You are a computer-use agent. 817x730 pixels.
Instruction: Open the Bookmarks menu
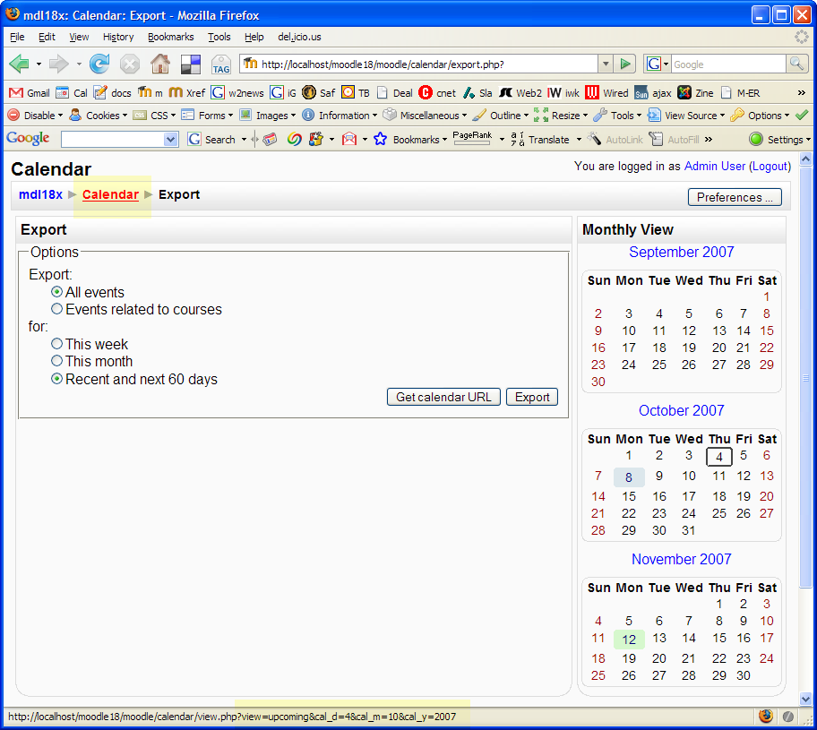coord(171,37)
